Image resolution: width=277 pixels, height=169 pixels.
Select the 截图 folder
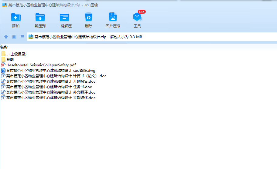pos(7,60)
